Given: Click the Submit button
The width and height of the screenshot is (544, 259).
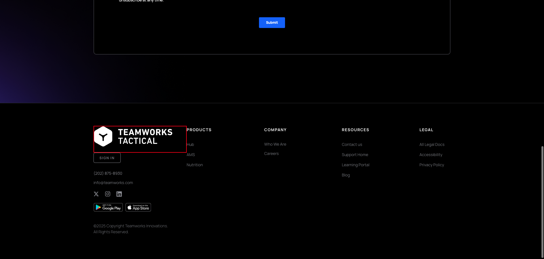Looking at the screenshot, I should coord(272,23).
